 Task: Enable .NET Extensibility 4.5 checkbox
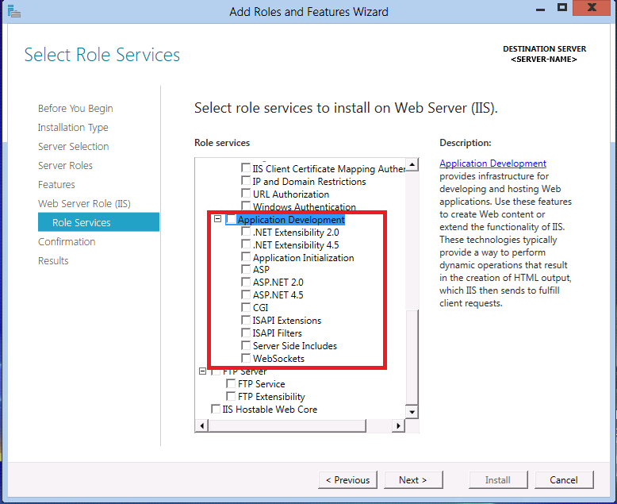(x=246, y=245)
